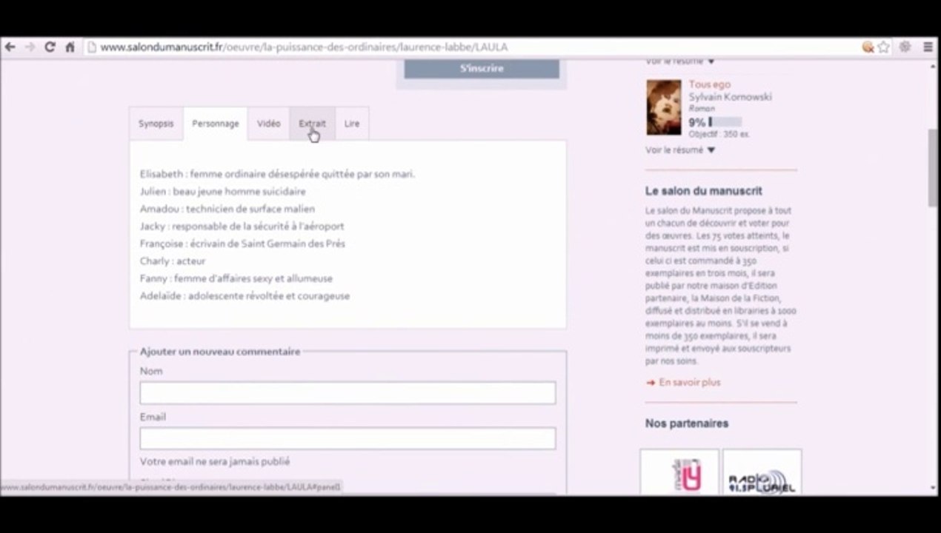The image size is (941, 533).
Task: Click the browser forward arrow
Action: [30, 47]
